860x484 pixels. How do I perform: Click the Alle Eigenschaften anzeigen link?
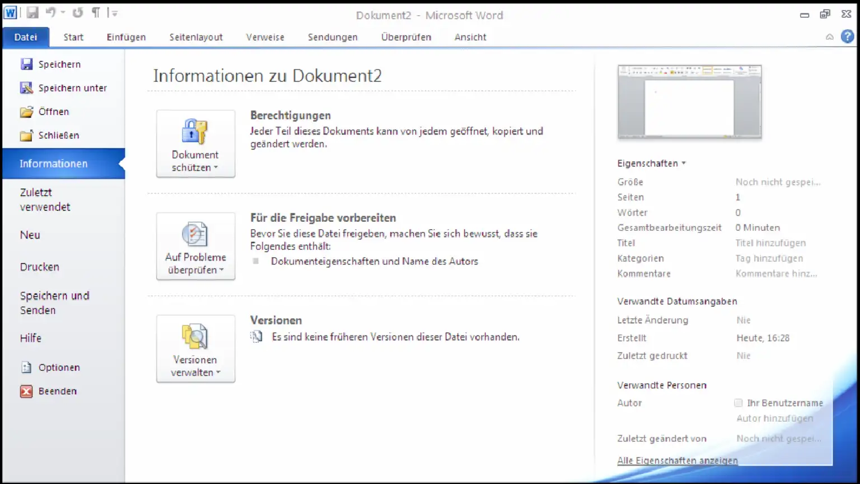(677, 460)
